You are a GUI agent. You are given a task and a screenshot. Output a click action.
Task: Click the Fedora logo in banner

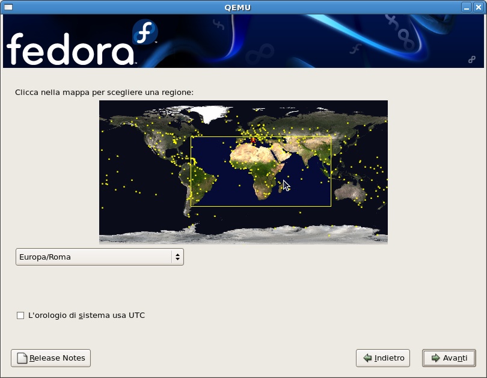click(x=82, y=43)
